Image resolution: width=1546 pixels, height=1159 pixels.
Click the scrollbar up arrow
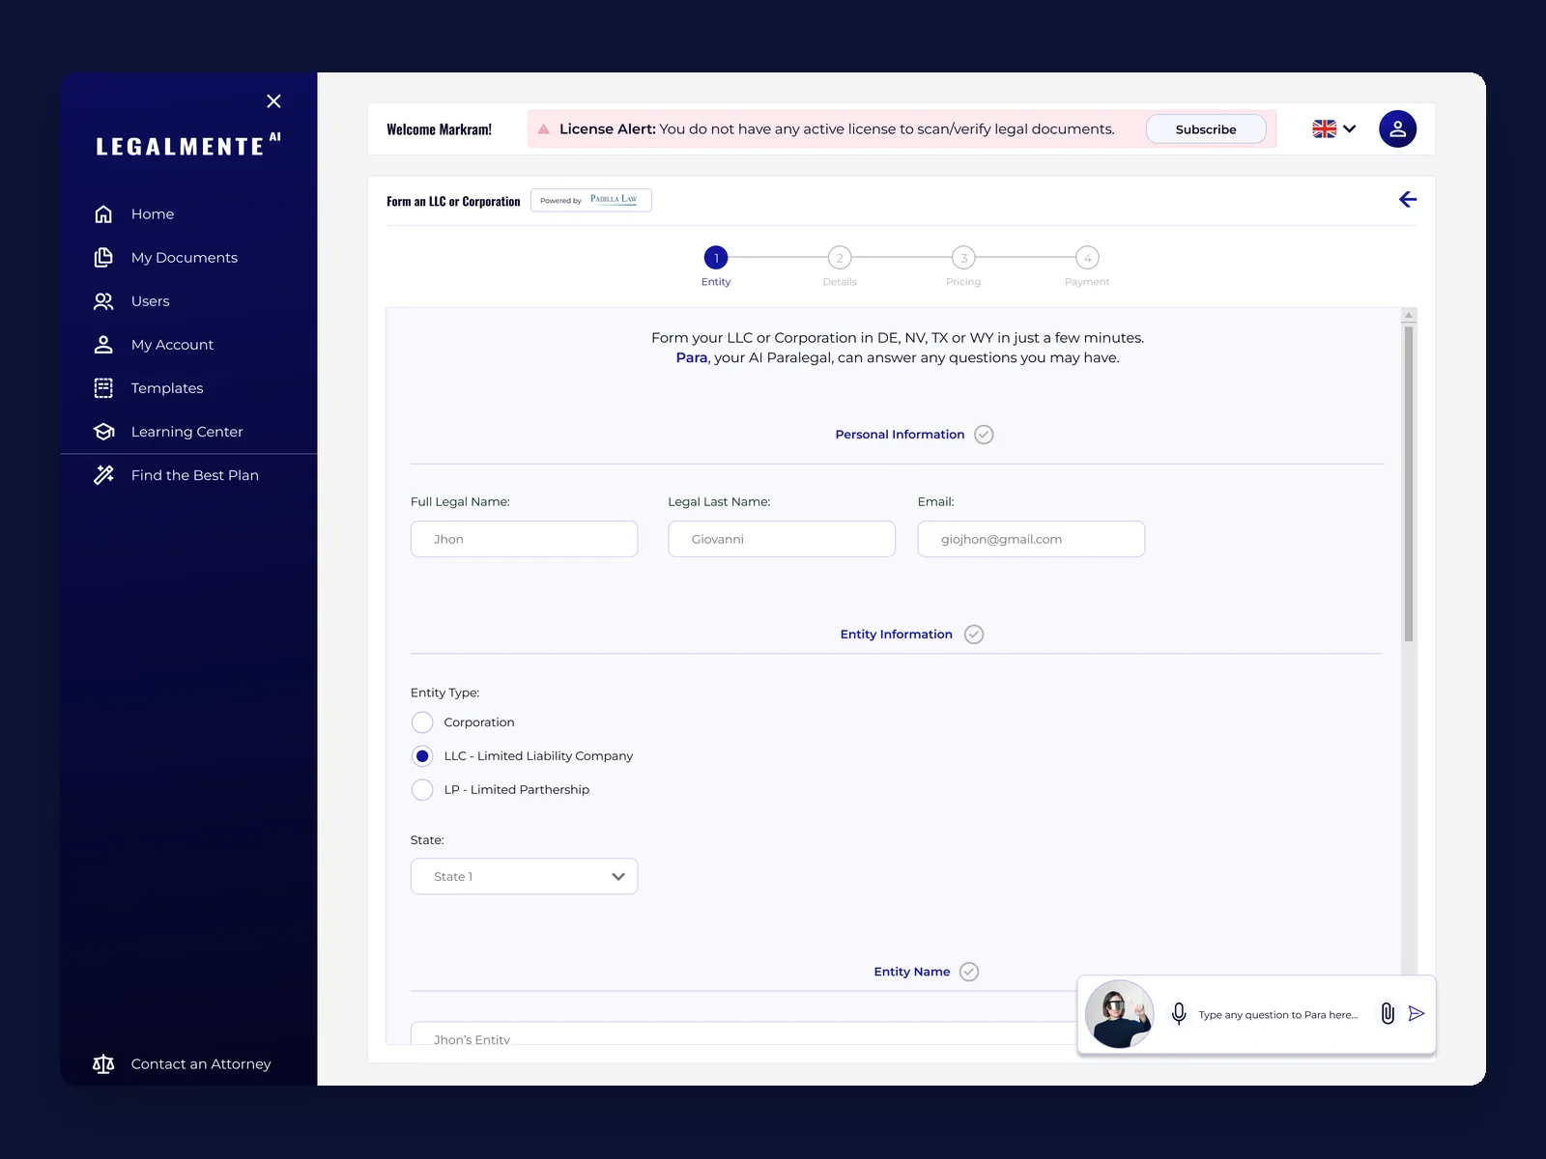tap(1409, 315)
